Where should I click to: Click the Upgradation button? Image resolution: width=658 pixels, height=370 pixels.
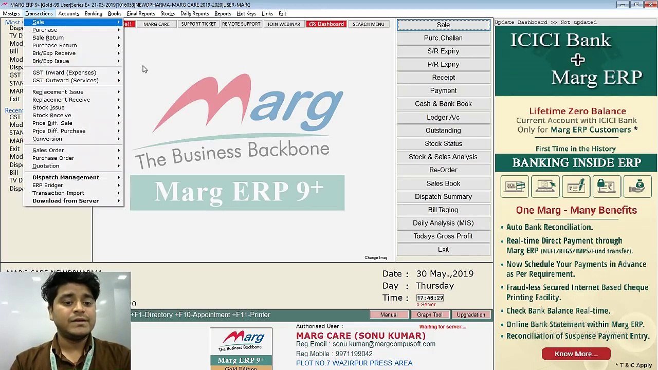pos(470,314)
